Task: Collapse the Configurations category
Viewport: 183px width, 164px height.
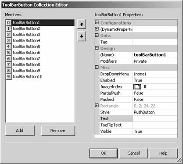Action: [97, 22]
